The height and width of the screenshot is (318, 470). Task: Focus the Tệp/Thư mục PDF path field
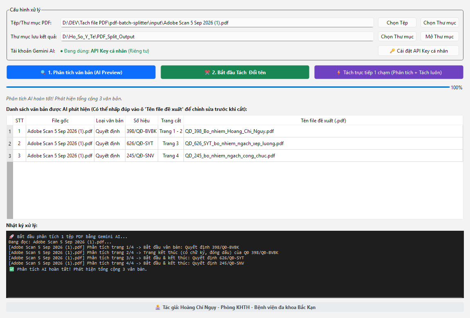(x=217, y=23)
